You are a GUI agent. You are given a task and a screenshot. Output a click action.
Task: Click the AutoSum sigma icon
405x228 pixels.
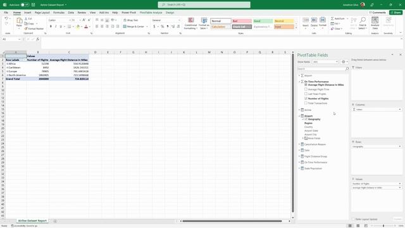point(332,19)
